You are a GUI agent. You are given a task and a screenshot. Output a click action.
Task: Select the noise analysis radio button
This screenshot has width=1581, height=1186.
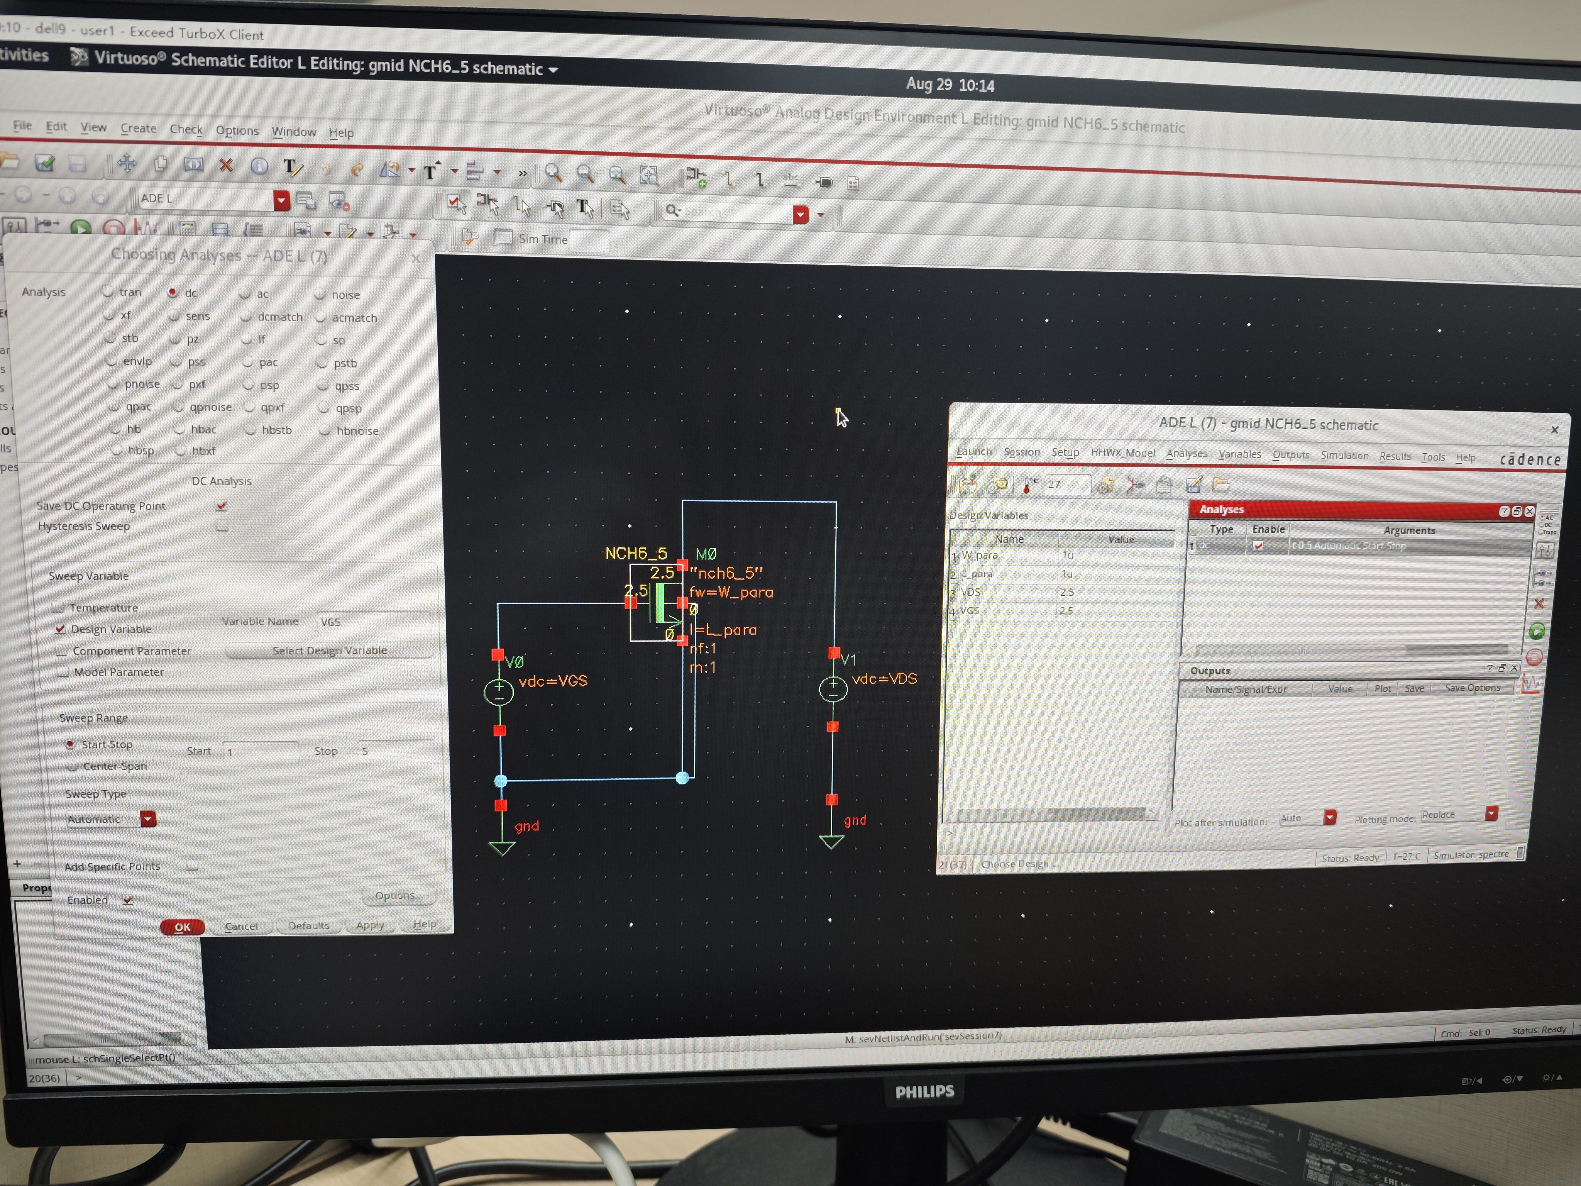[320, 294]
